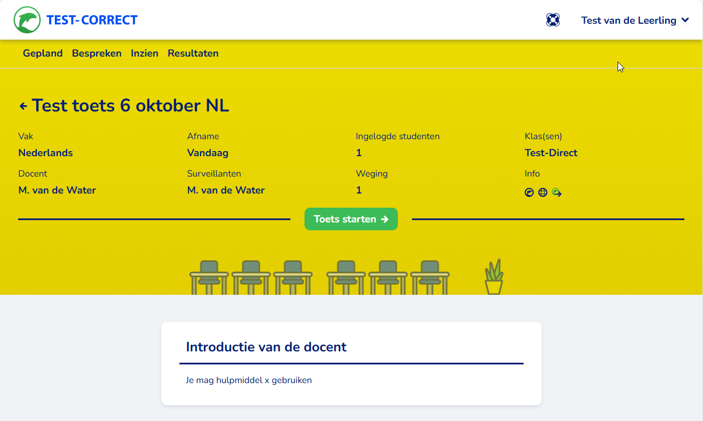Click the leftmost desk and chair illustration

[x=209, y=277]
